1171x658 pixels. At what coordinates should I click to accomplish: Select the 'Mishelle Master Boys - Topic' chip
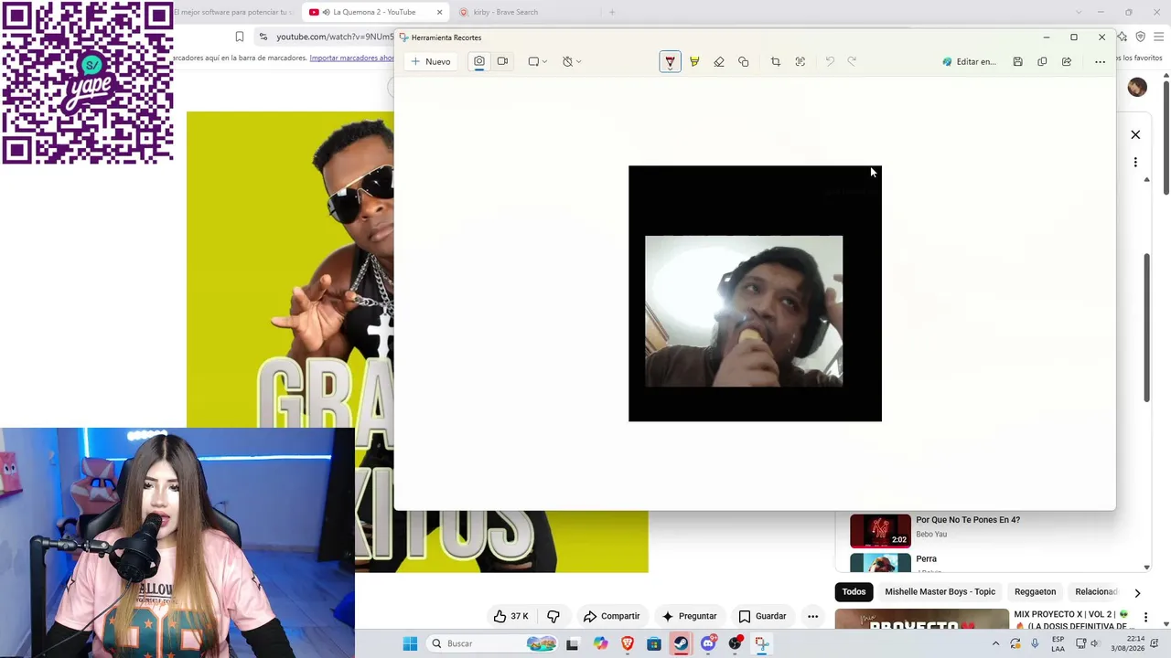[x=940, y=591]
